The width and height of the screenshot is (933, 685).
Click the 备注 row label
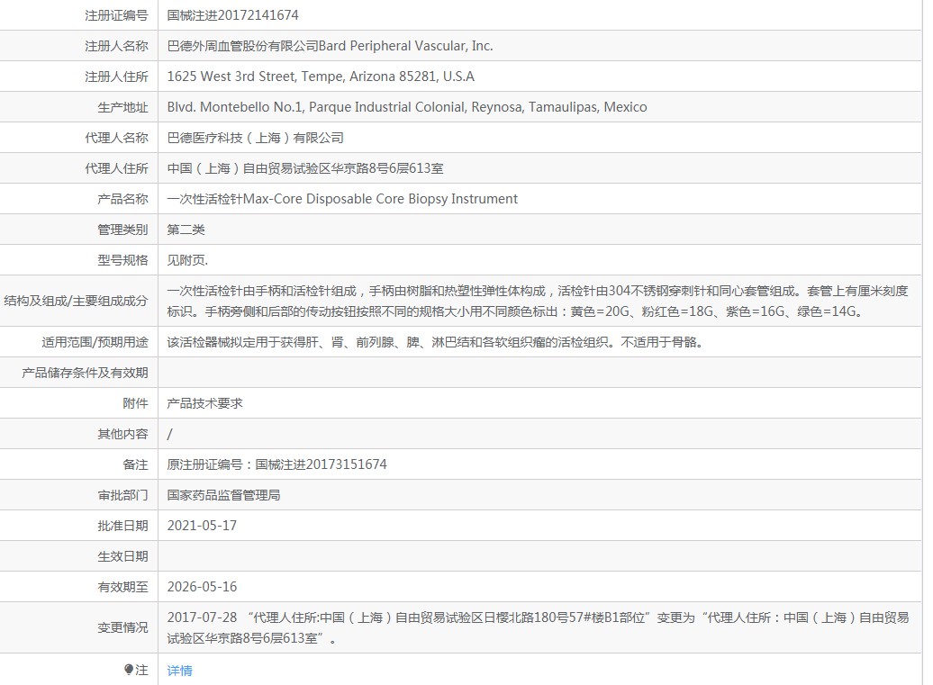coord(135,464)
